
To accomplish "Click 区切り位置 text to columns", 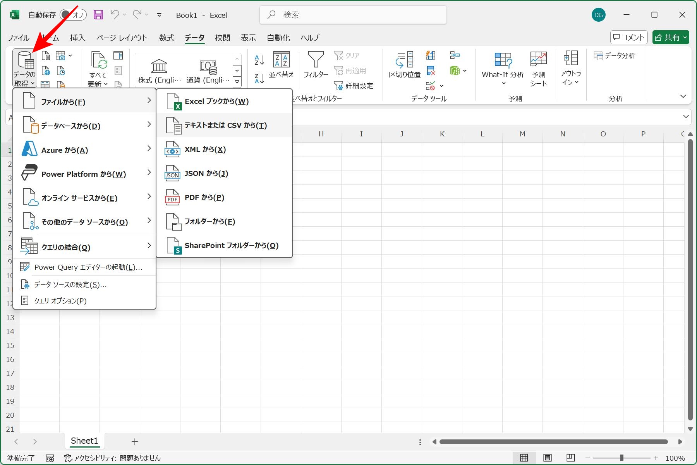I will click(405, 65).
